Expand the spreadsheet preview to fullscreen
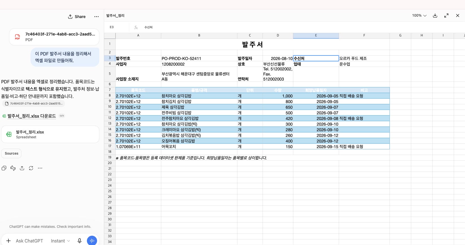 click(446, 15)
